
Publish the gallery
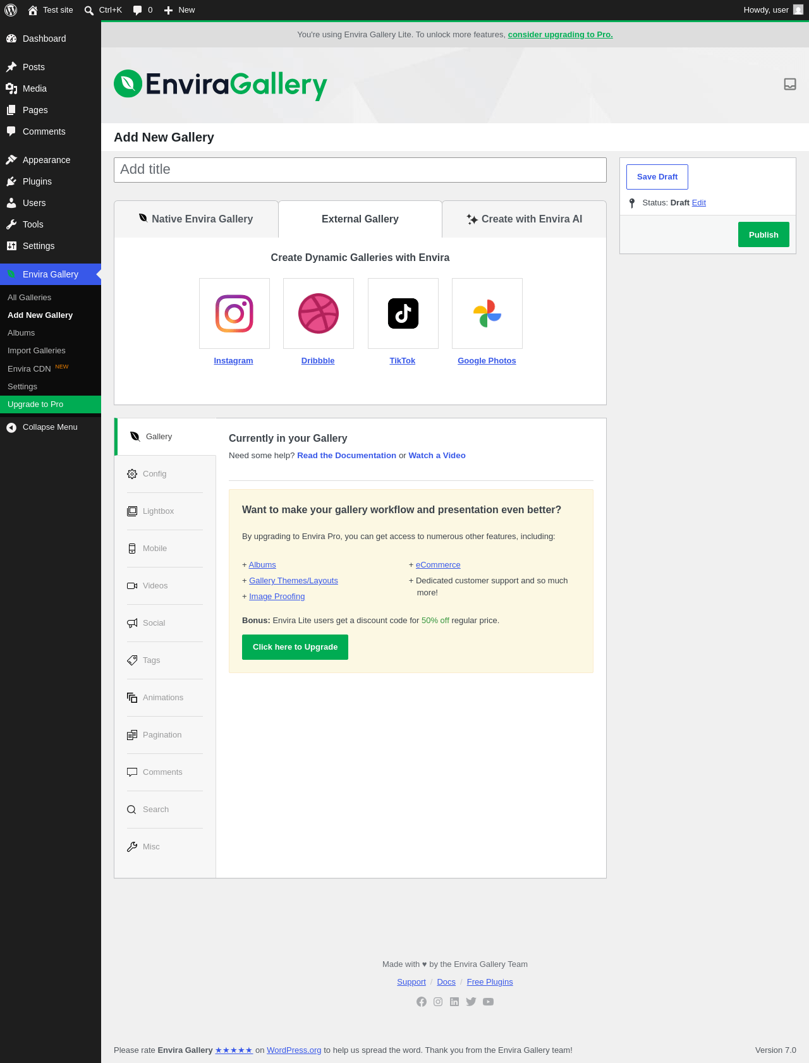(763, 234)
